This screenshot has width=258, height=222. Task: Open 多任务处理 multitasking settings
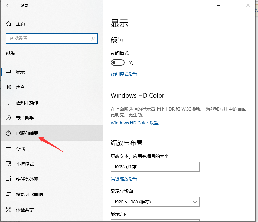tap(8, 179)
